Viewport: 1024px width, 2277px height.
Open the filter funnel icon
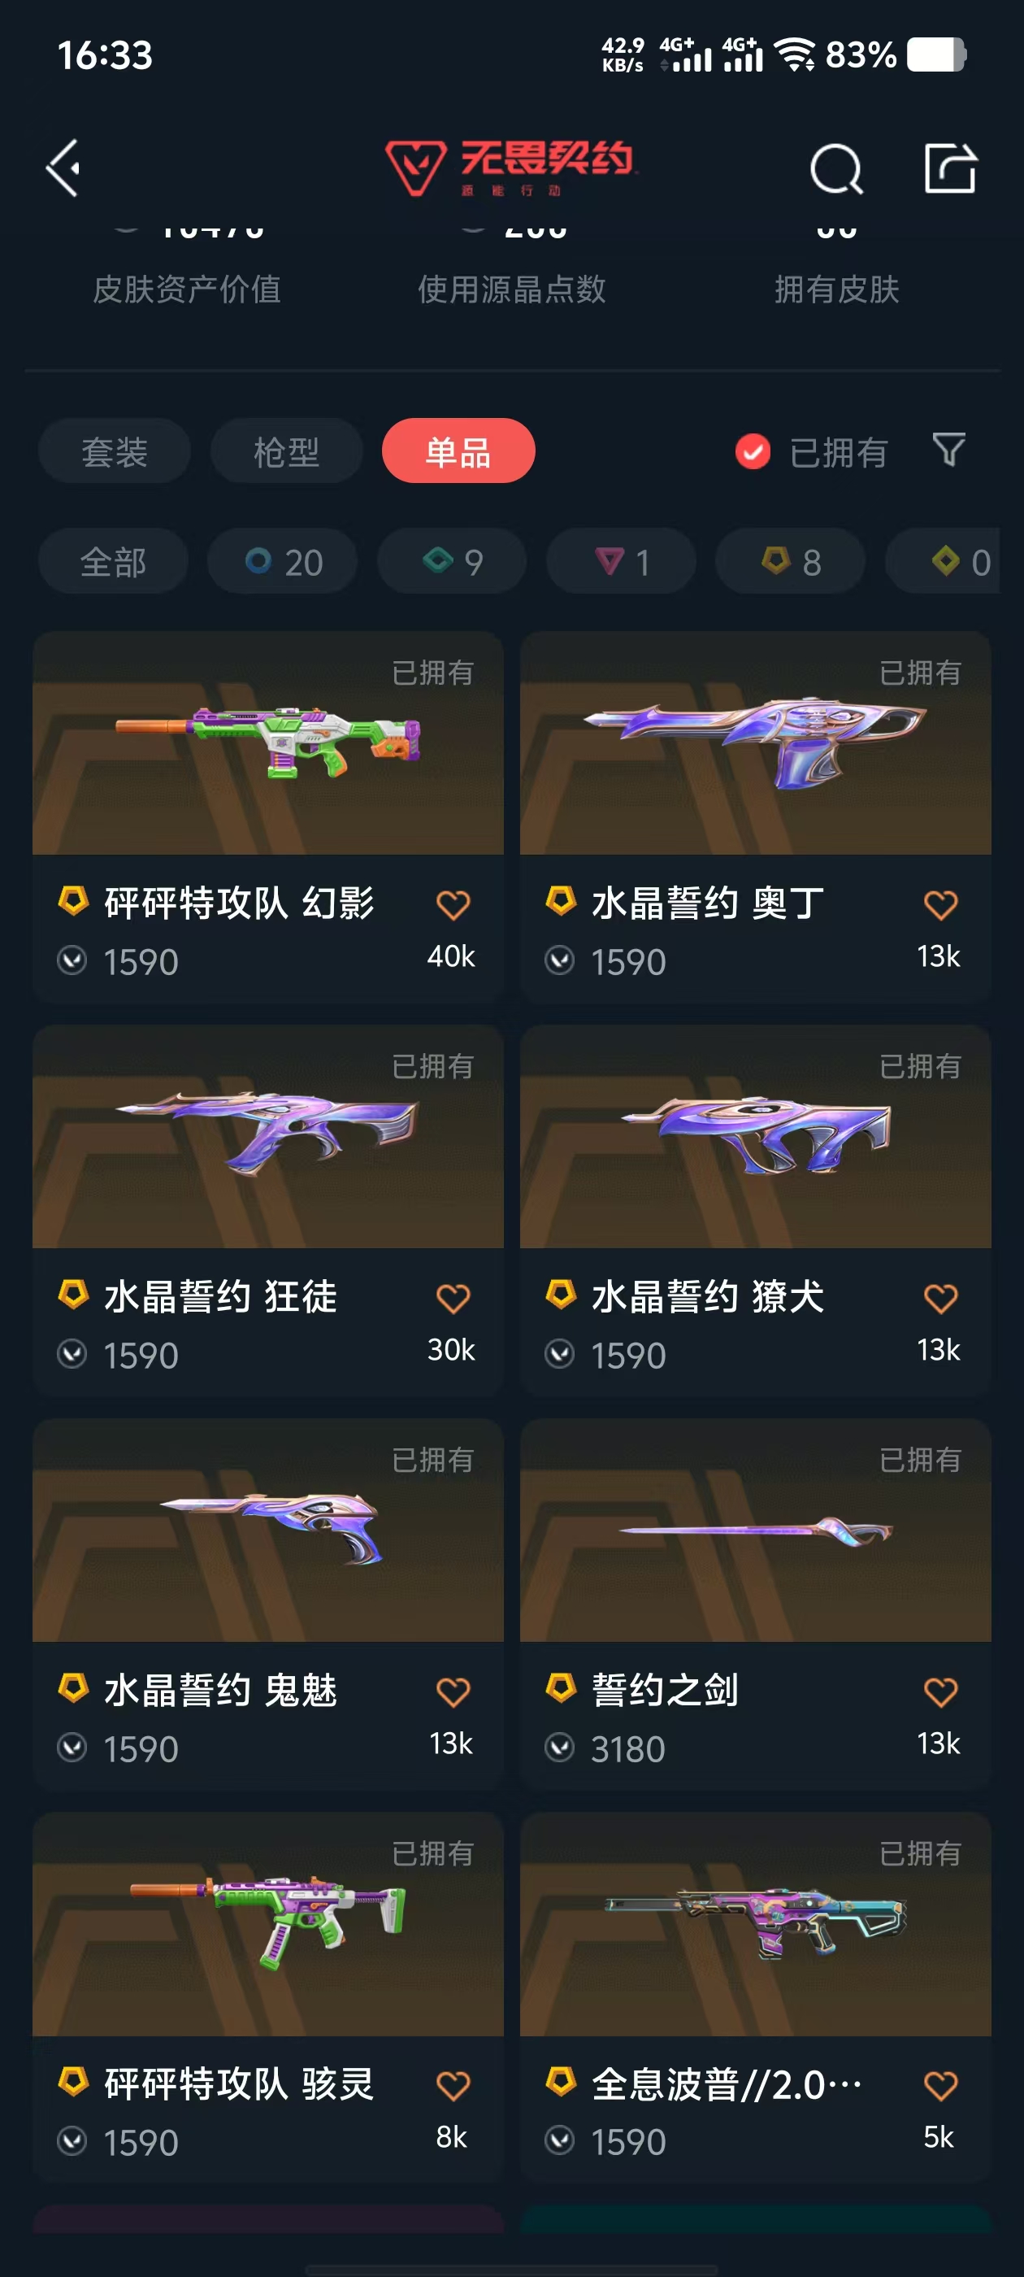[x=949, y=450]
